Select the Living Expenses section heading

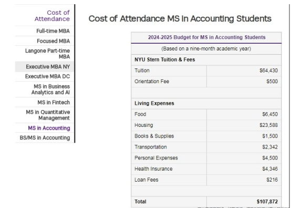pyautogui.click(x=154, y=103)
